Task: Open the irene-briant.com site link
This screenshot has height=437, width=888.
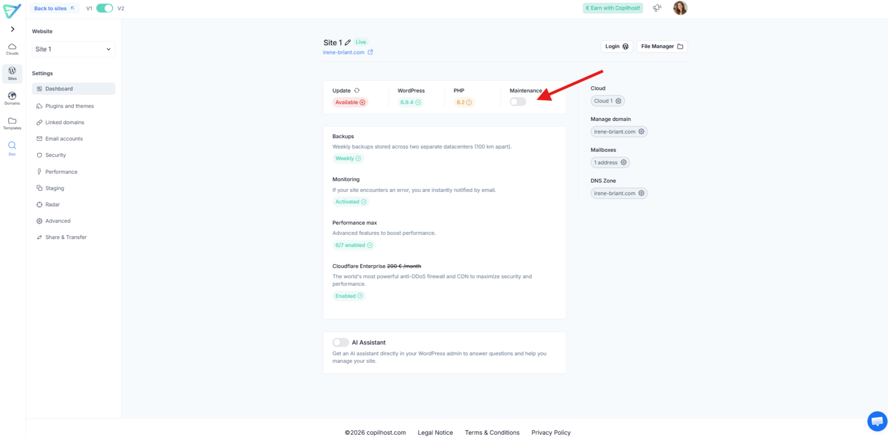Action: [x=344, y=52]
